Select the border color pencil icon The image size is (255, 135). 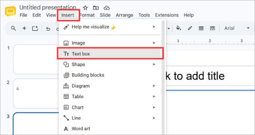point(190,28)
